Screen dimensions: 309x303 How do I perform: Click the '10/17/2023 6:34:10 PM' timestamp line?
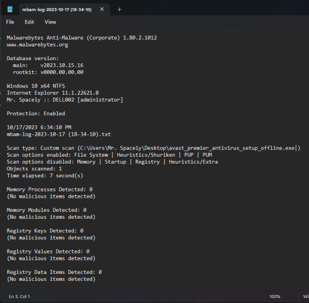[39, 127]
